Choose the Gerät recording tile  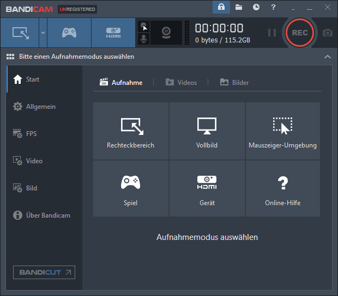click(x=207, y=188)
